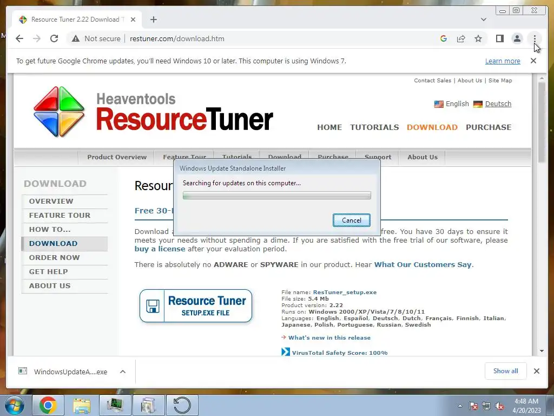Click the share page icon

click(461, 38)
